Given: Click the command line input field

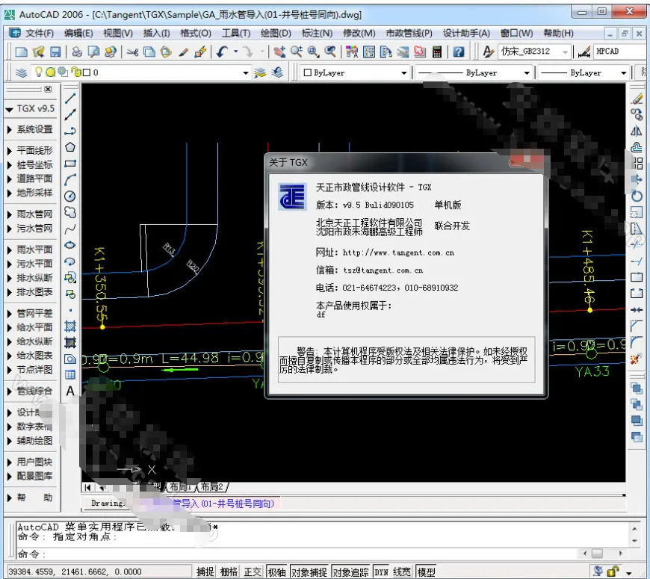Looking at the screenshot, I should 297,554.
